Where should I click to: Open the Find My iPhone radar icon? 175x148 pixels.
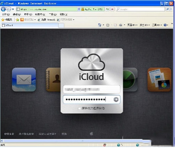click(x=130, y=80)
